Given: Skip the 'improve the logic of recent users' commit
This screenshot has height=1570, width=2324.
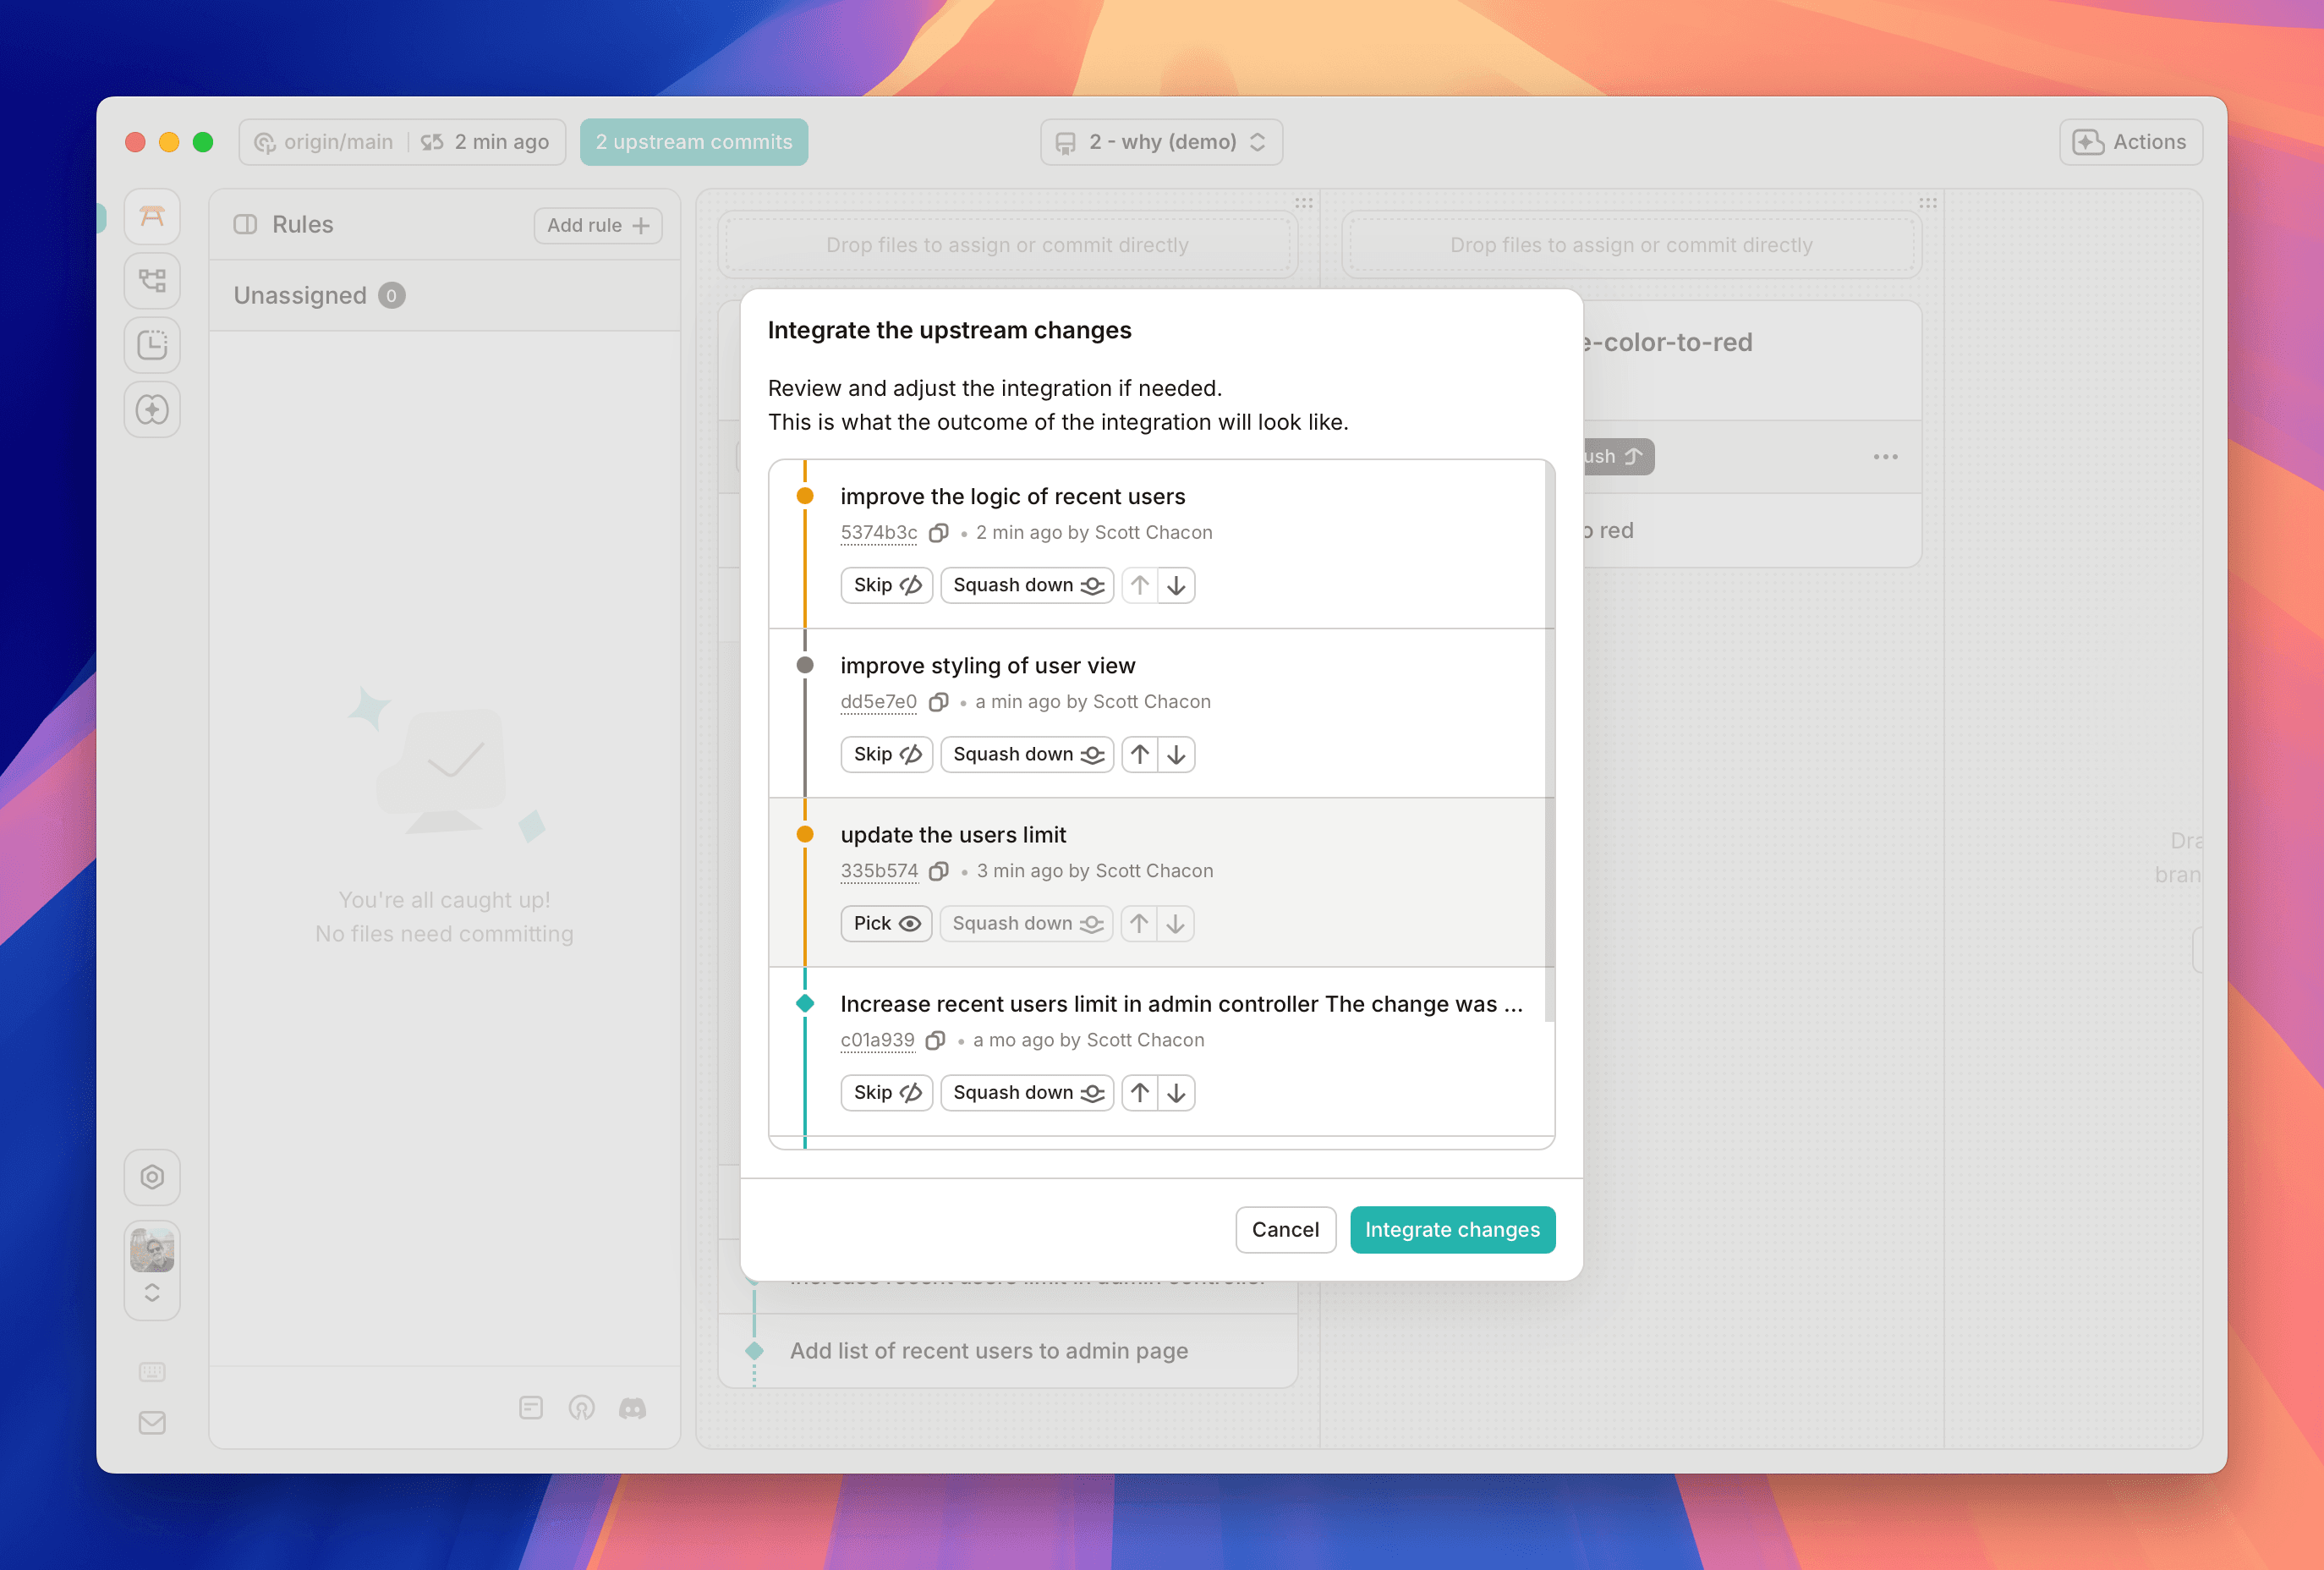Looking at the screenshot, I should [x=886, y=585].
